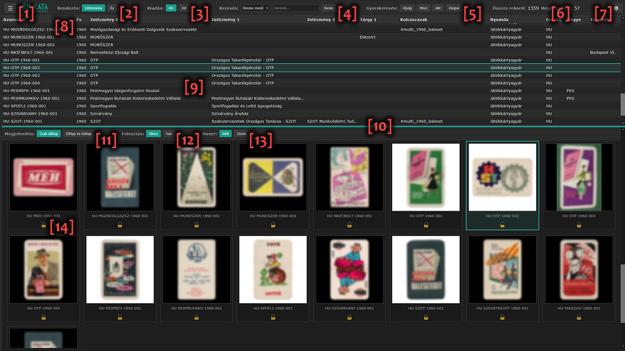The height and width of the screenshot is (351, 625).
Task: Click in the Keresés text input
Action: (295, 8)
